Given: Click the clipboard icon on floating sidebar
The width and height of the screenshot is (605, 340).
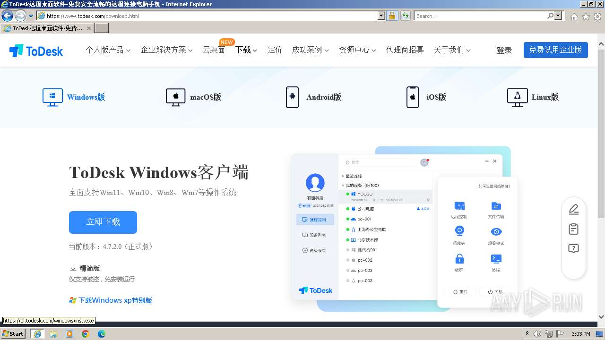Looking at the screenshot, I should (x=573, y=229).
